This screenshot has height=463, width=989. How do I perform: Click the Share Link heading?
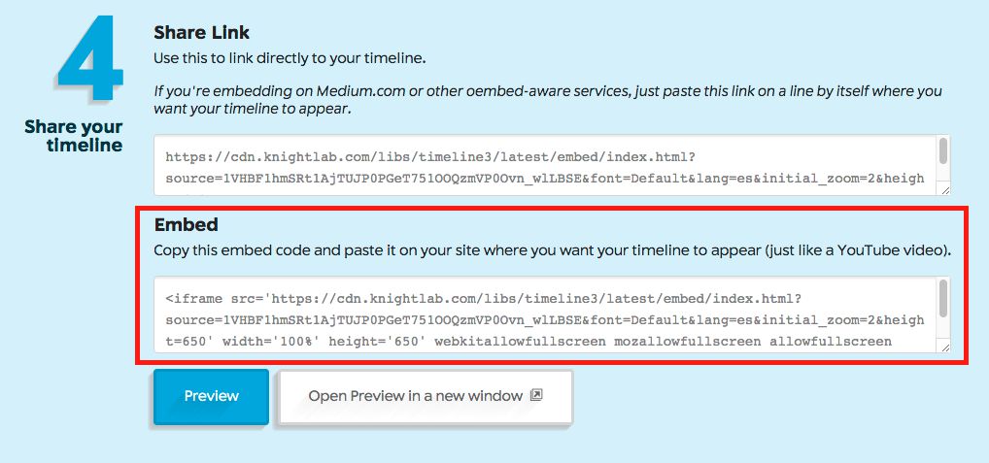(202, 33)
